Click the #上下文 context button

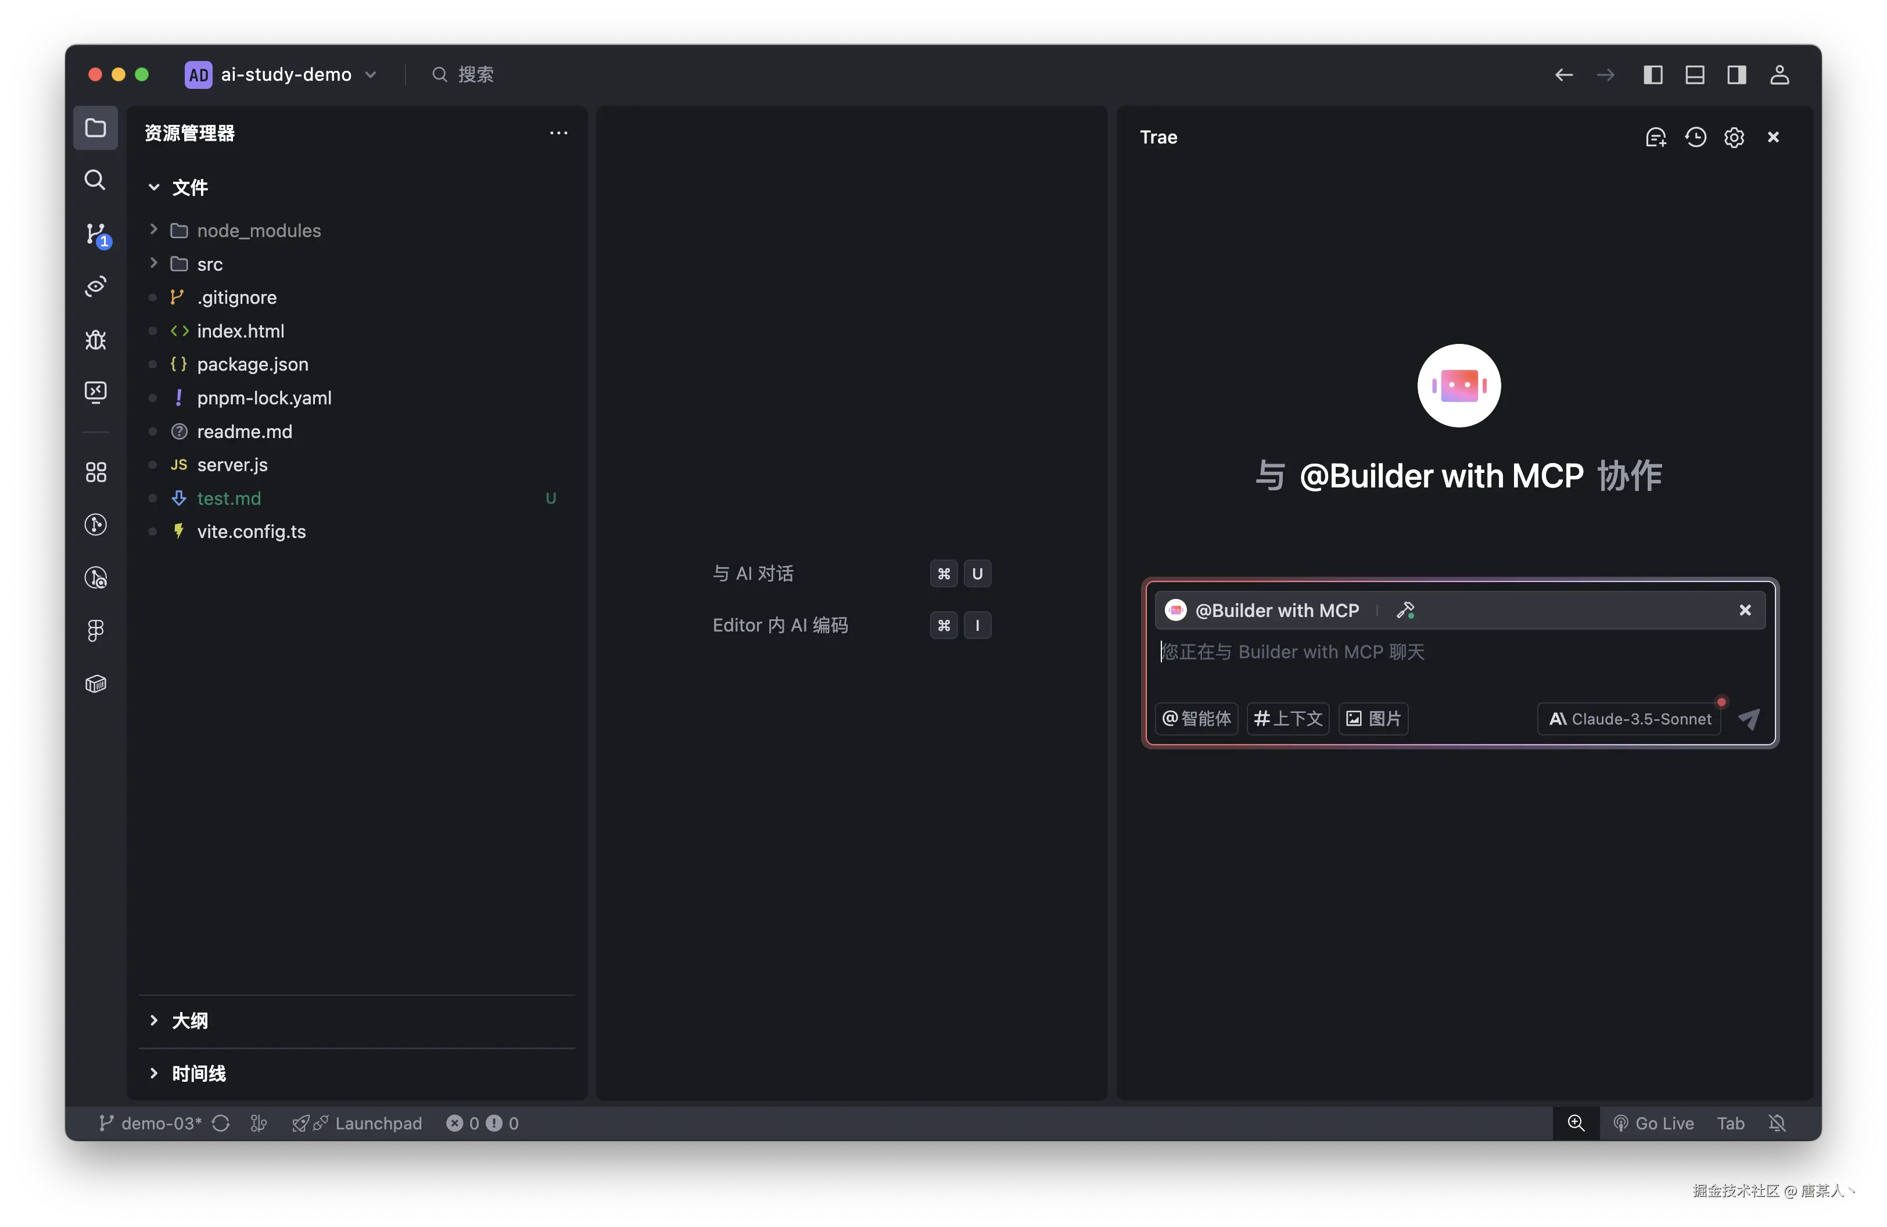pos(1287,719)
